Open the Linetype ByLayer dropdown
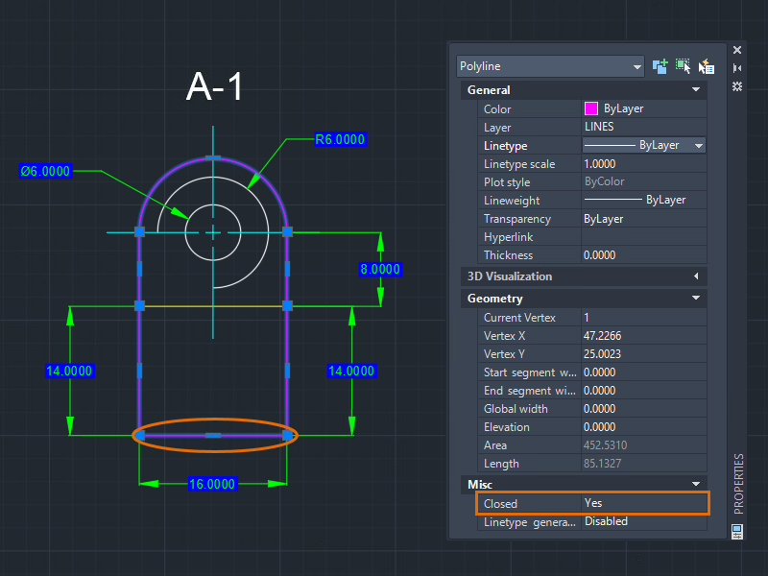Image resolution: width=768 pixels, height=576 pixels. click(698, 146)
